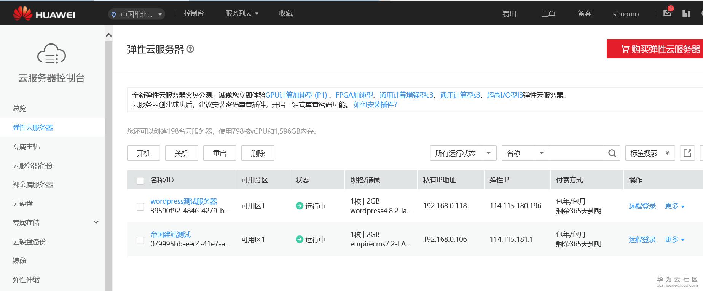Image resolution: width=703 pixels, height=291 pixels.
Task: Open the 如何安装插件 link
Action: pos(375,105)
